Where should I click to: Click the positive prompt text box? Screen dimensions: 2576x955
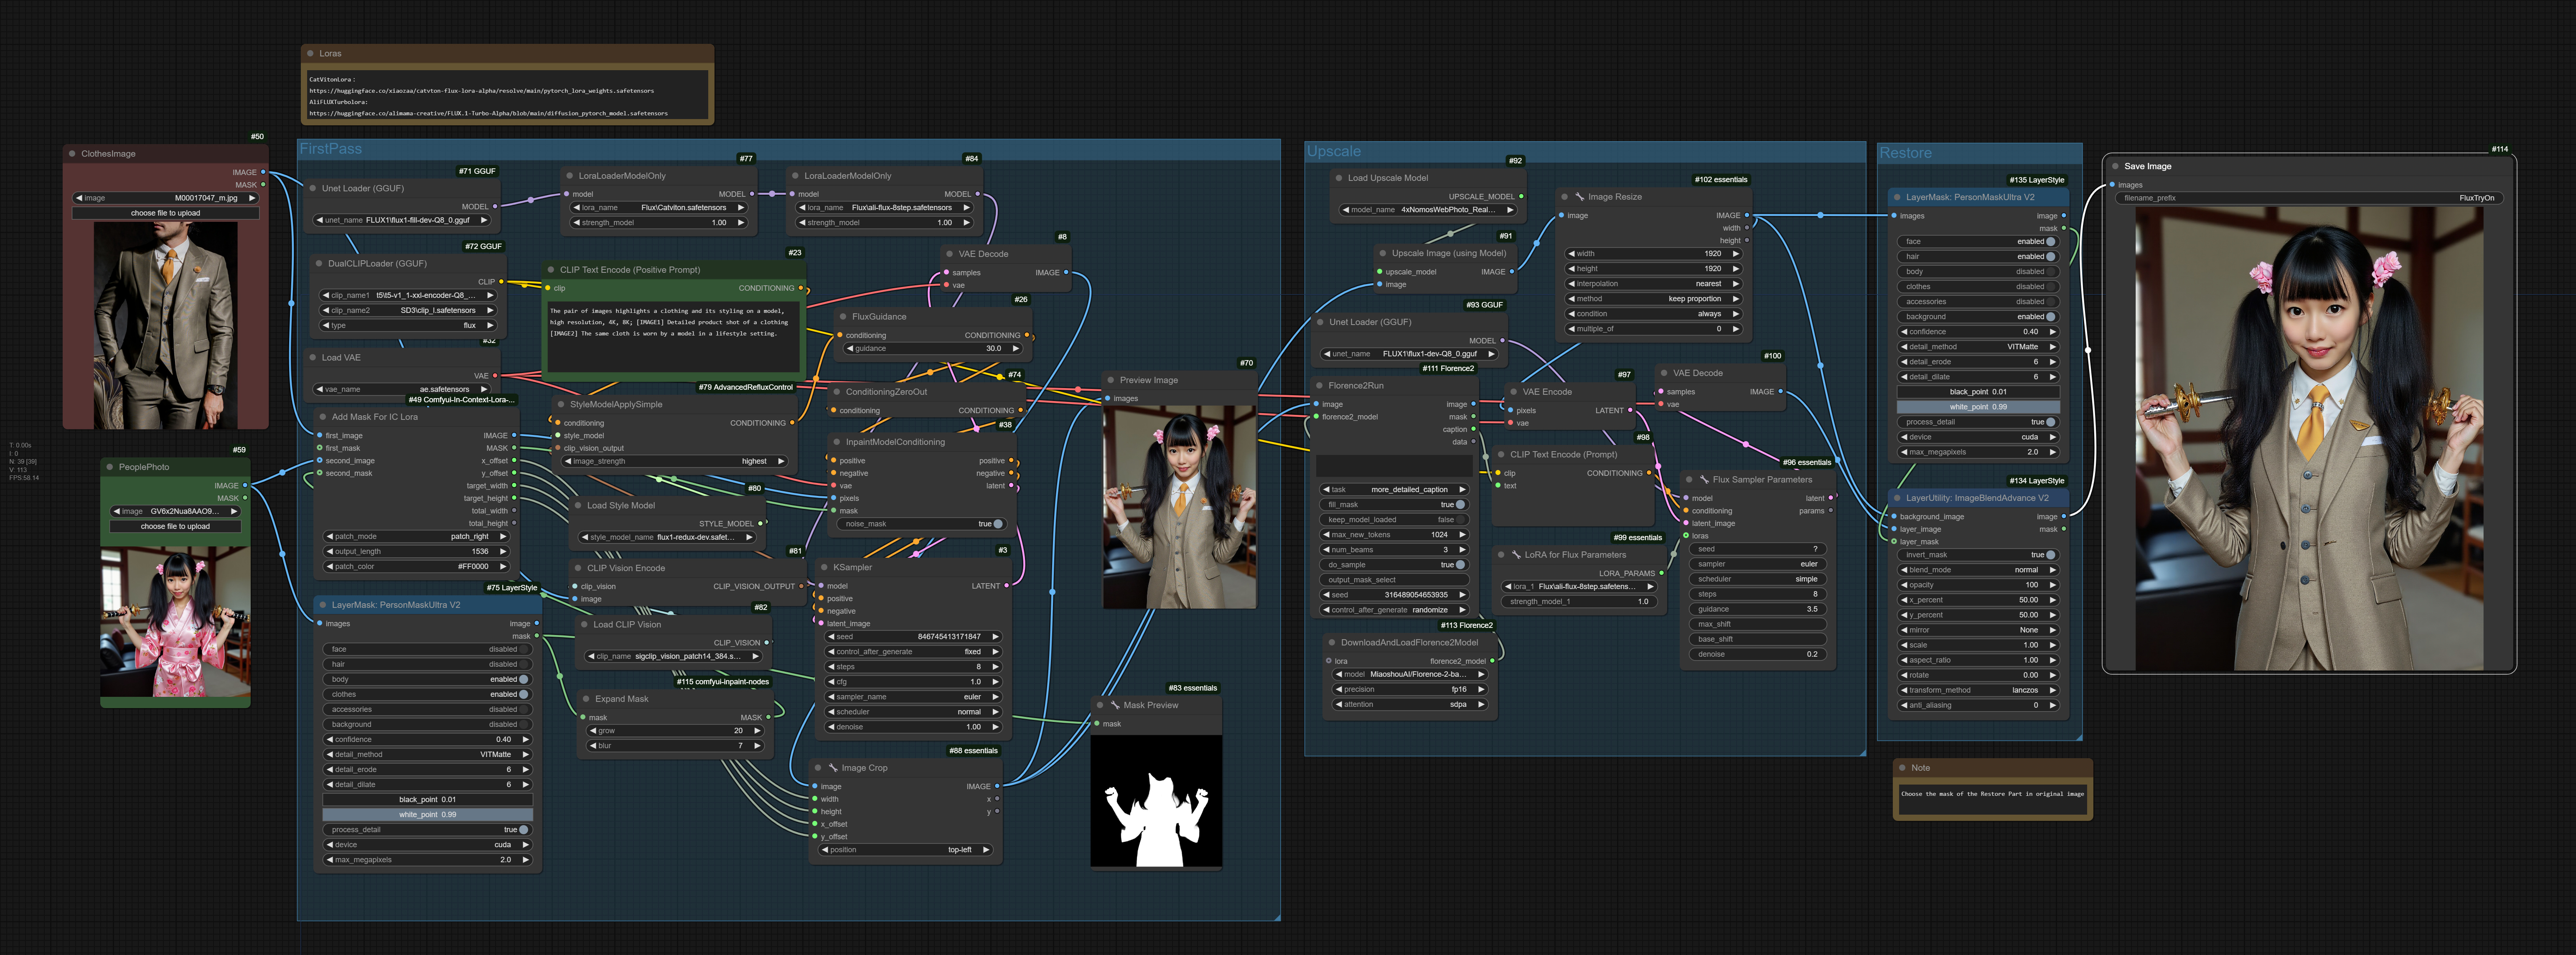click(x=674, y=338)
